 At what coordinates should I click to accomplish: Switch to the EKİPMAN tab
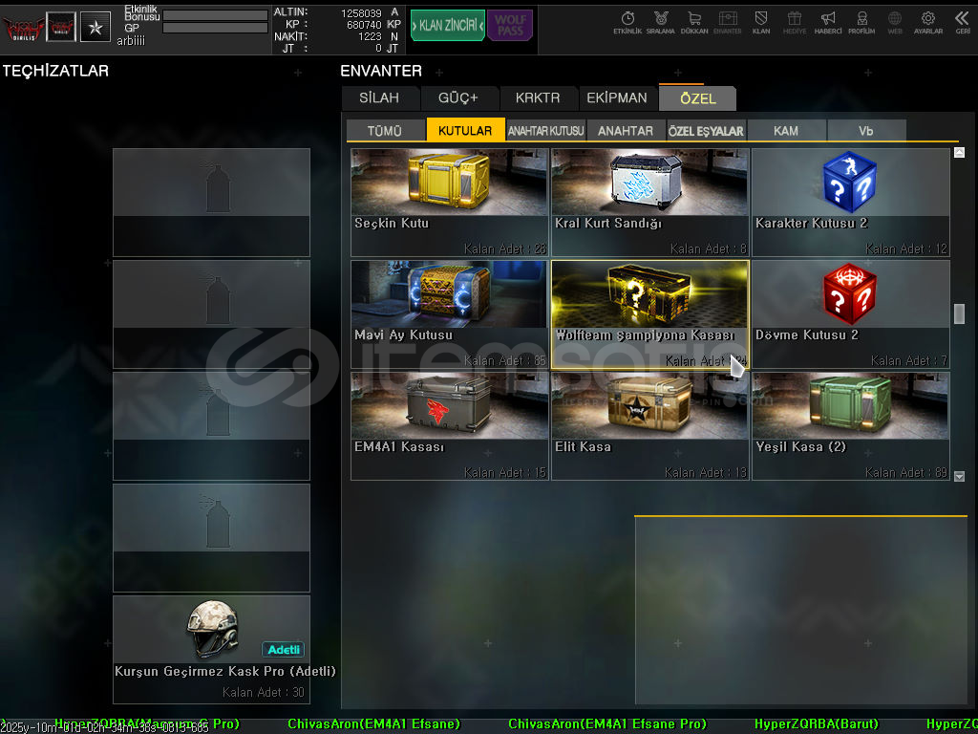point(617,98)
